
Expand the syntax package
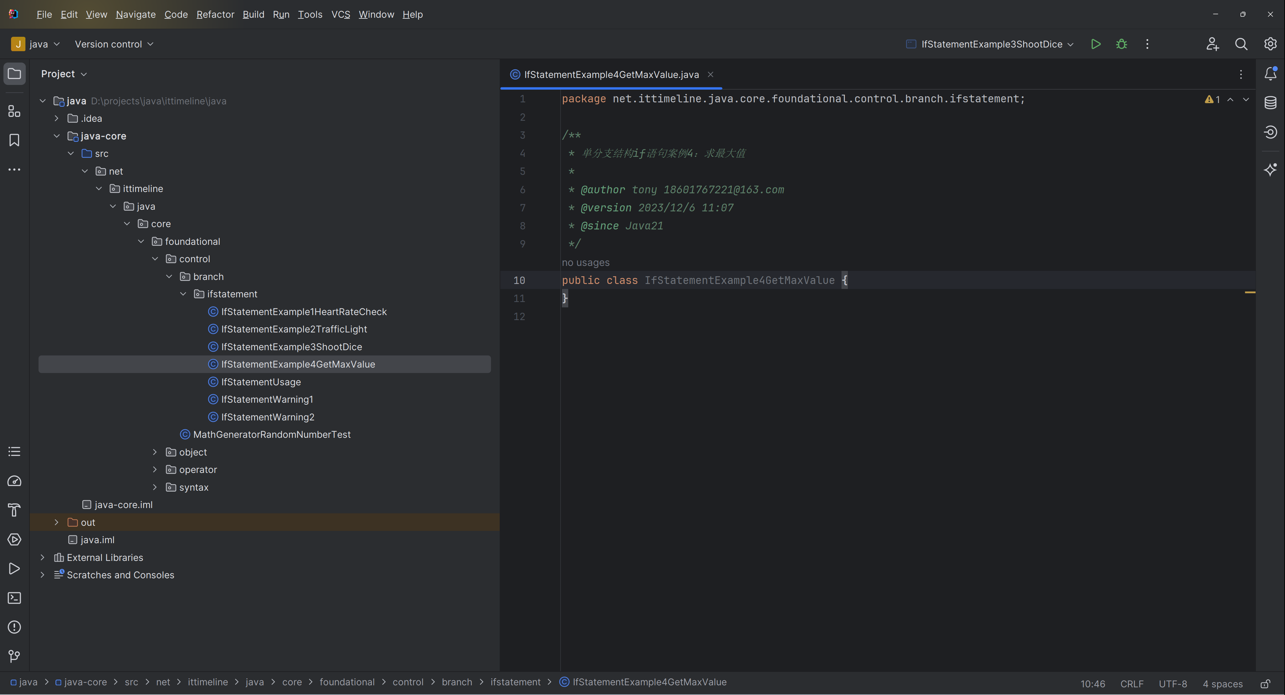(x=155, y=487)
